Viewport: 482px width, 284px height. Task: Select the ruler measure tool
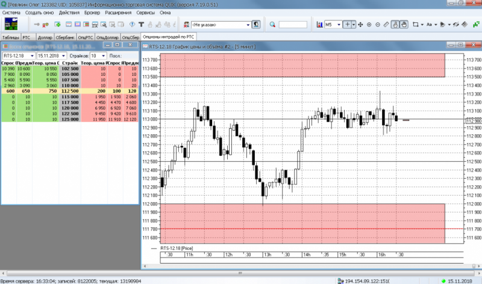click(x=386, y=25)
